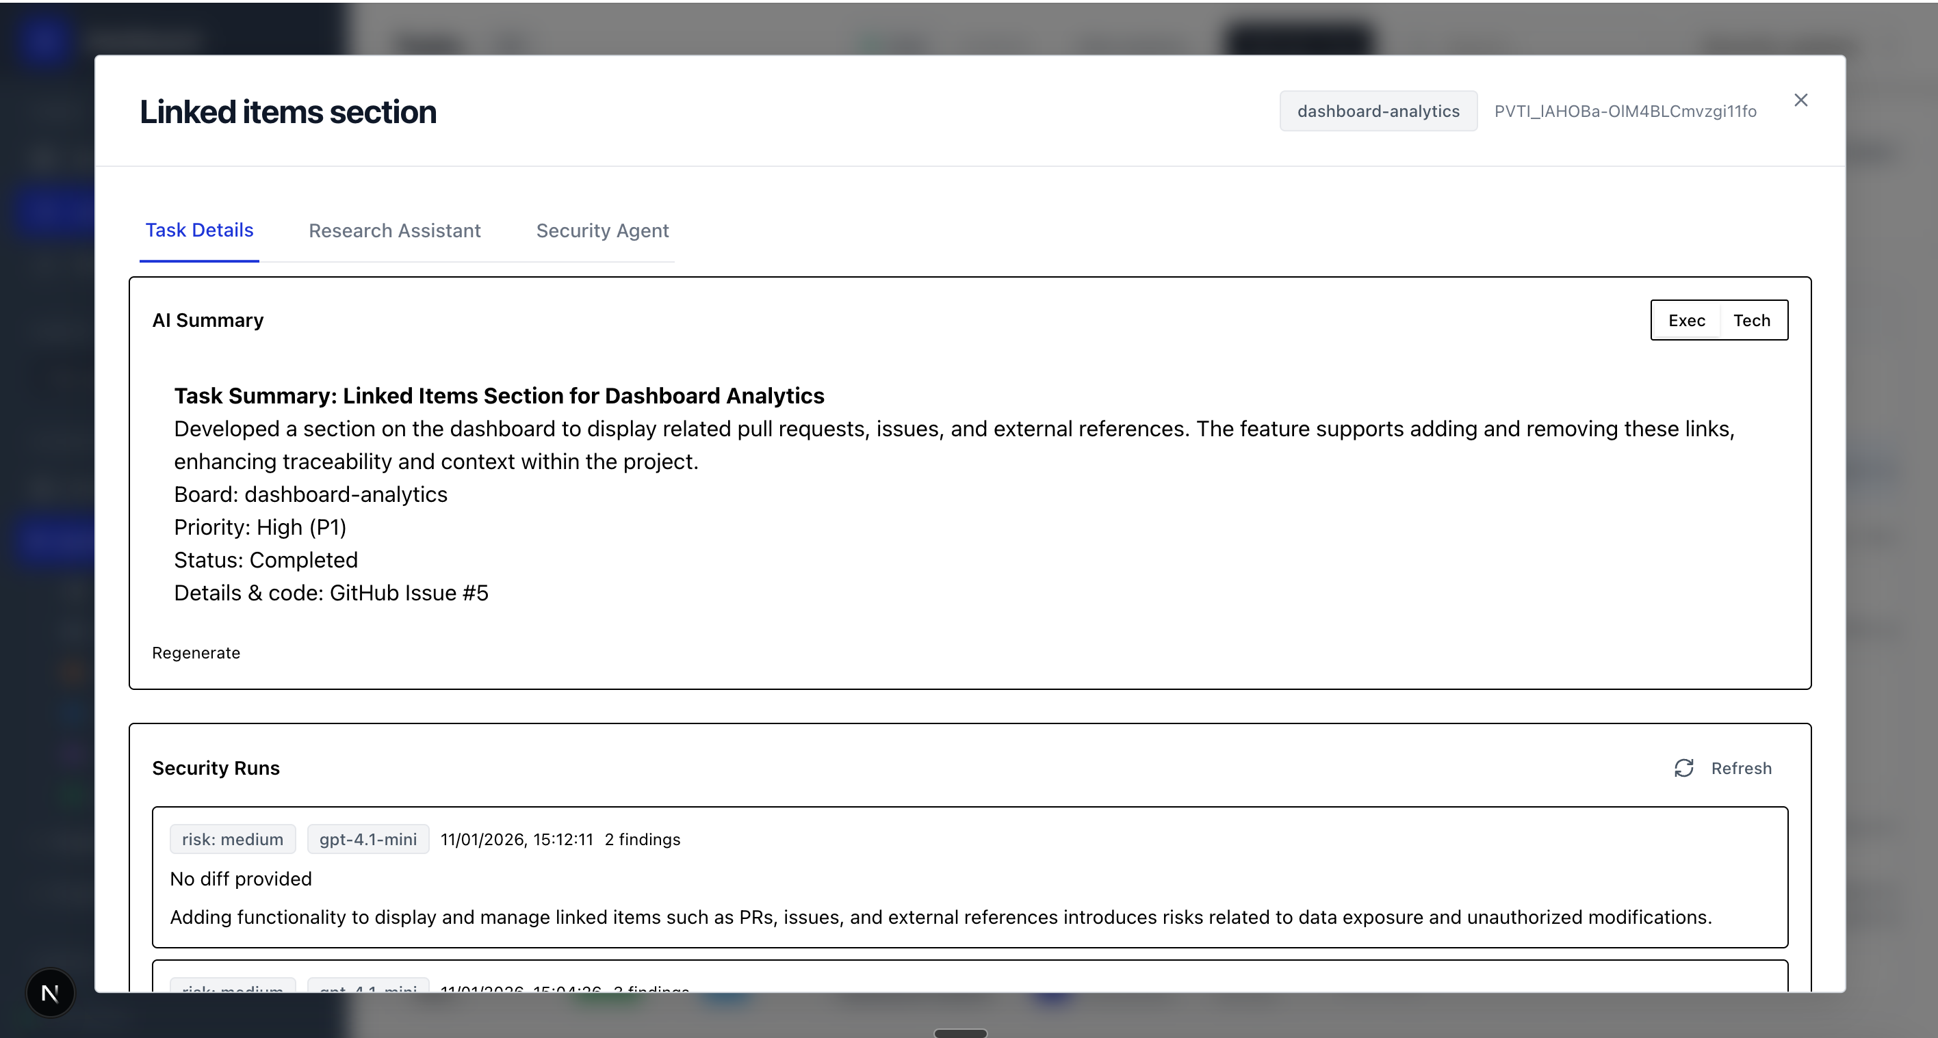The height and width of the screenshot is (1038, 1938).
Task: Open the Security Agent tab
Action: point(602,230)
